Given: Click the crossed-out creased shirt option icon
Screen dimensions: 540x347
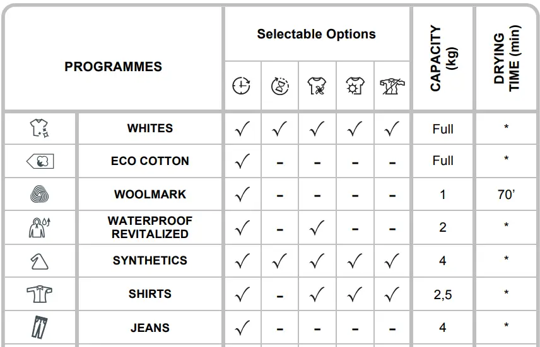Looking at the screenshot, I should tap(392, 86).
